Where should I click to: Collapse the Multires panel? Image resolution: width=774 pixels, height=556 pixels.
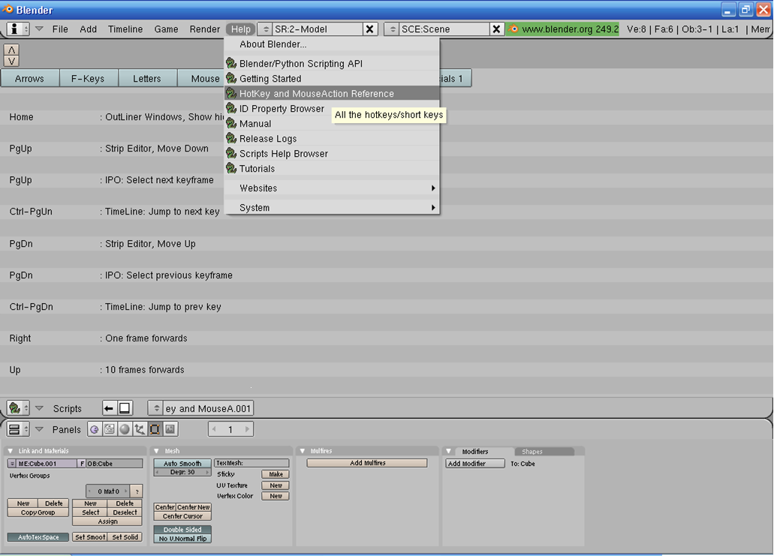point(303,451)
